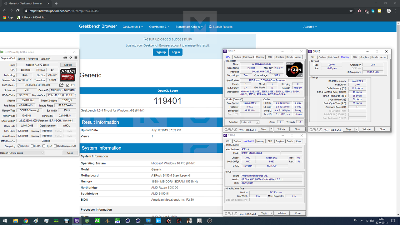Image resolution: width=400 pixels, height=225 pixels.
Task: Click CPU Name field AMD Ryzen 5 3600
Action: [263, 64]
